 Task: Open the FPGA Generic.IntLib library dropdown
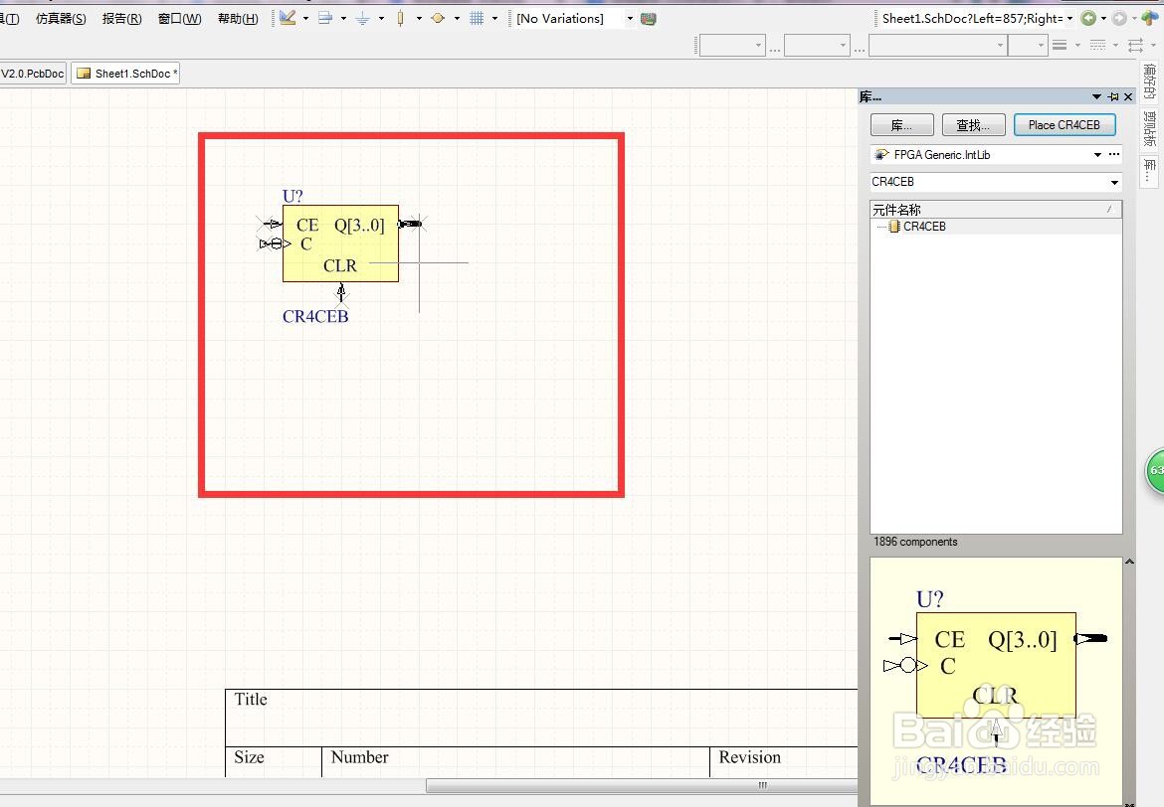tap(1097, 155)
